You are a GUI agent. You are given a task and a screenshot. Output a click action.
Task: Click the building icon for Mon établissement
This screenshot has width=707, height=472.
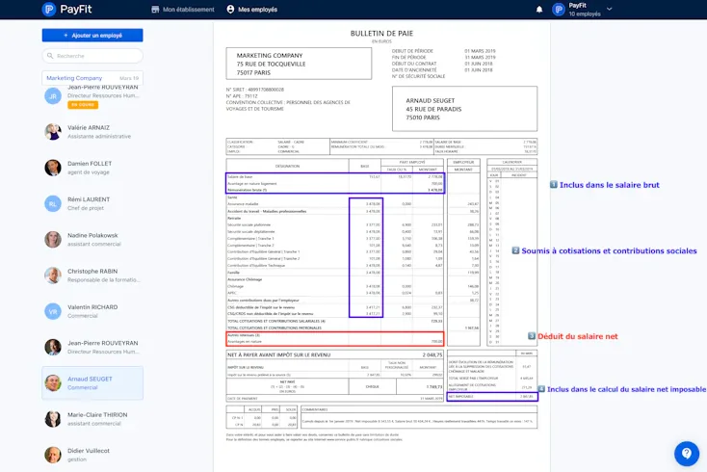156,10
